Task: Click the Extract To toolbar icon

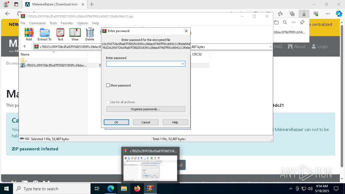Action: click(44, 34)
